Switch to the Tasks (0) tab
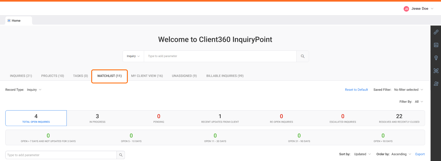441x161 pixels. 80,76
